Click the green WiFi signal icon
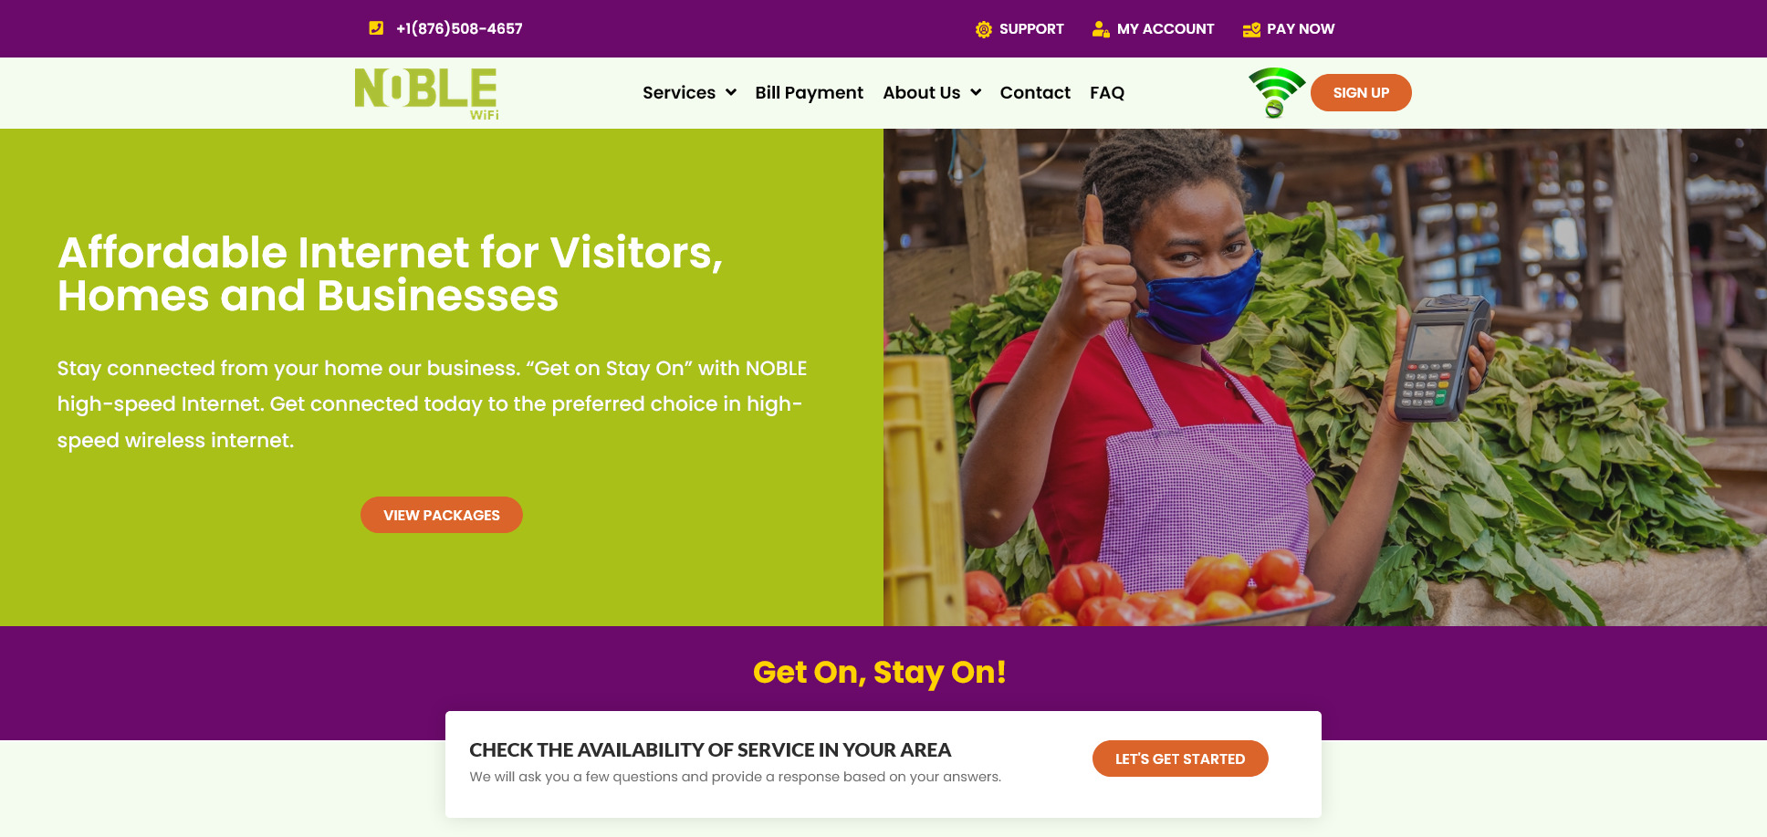1767x837 pixels. (1277, 92)
